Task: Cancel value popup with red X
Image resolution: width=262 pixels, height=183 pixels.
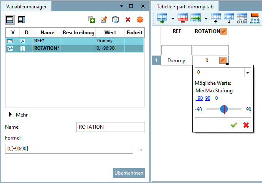Action: pos(246,125)
